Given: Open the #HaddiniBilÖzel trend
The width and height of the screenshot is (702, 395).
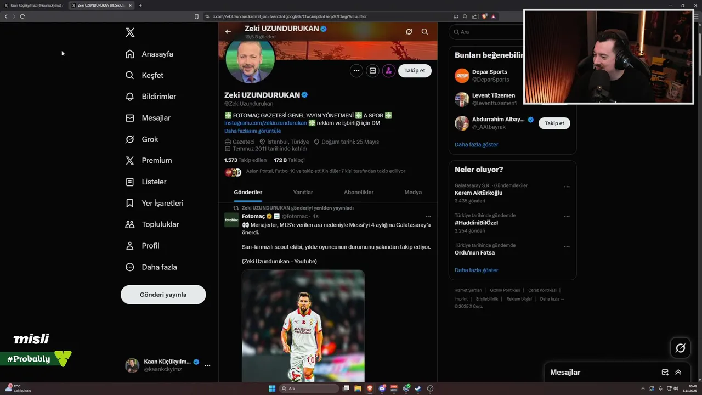Looking at the screenshot, I should [476, 223].
